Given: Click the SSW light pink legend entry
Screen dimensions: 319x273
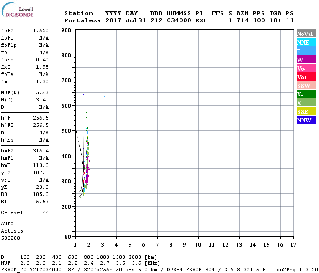Looking at the screenshot, I should [x=306, y=86].
